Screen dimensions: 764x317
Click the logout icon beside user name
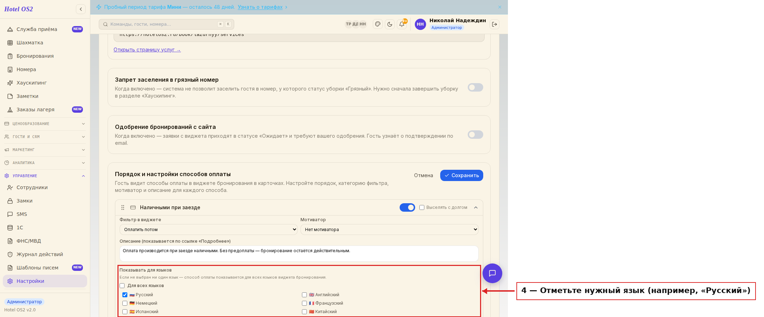495,24
